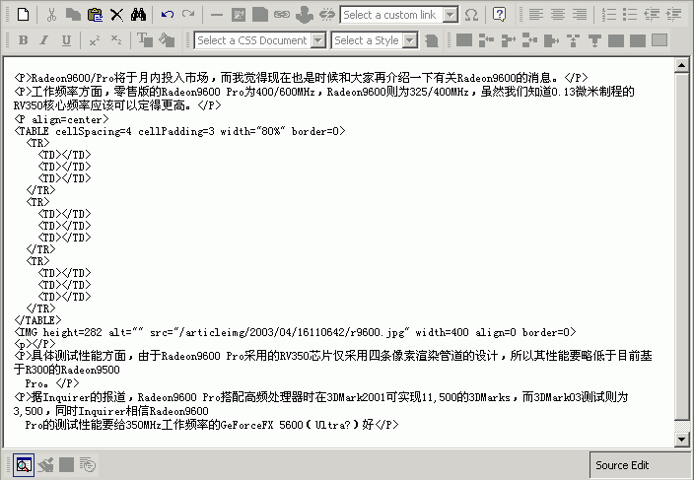Insert hyperlink using chain icon

click(282, 15)
